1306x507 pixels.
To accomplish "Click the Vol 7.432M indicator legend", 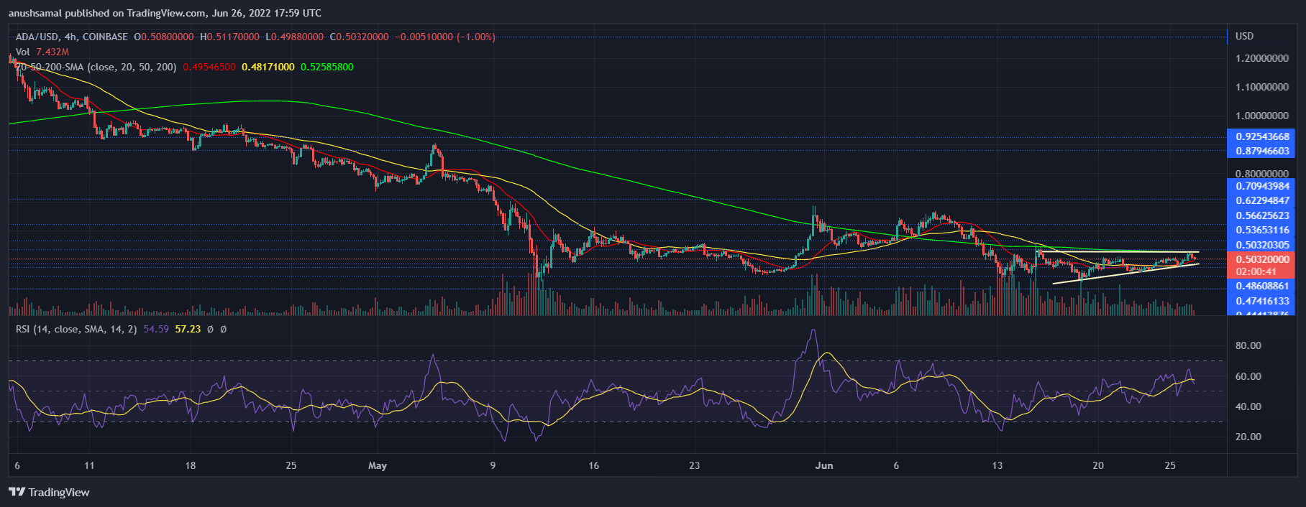I will coord(42,52).
